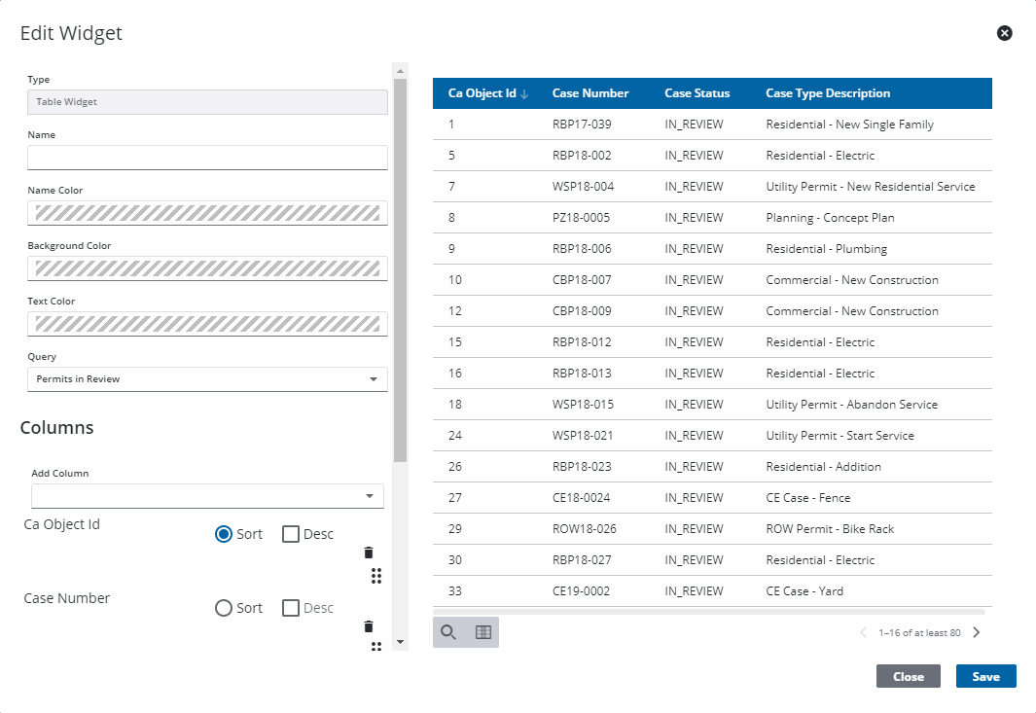This screenshot has height=713, width=1036.
Task: Click into the Name input field
Action: click(x=207, y=158)
